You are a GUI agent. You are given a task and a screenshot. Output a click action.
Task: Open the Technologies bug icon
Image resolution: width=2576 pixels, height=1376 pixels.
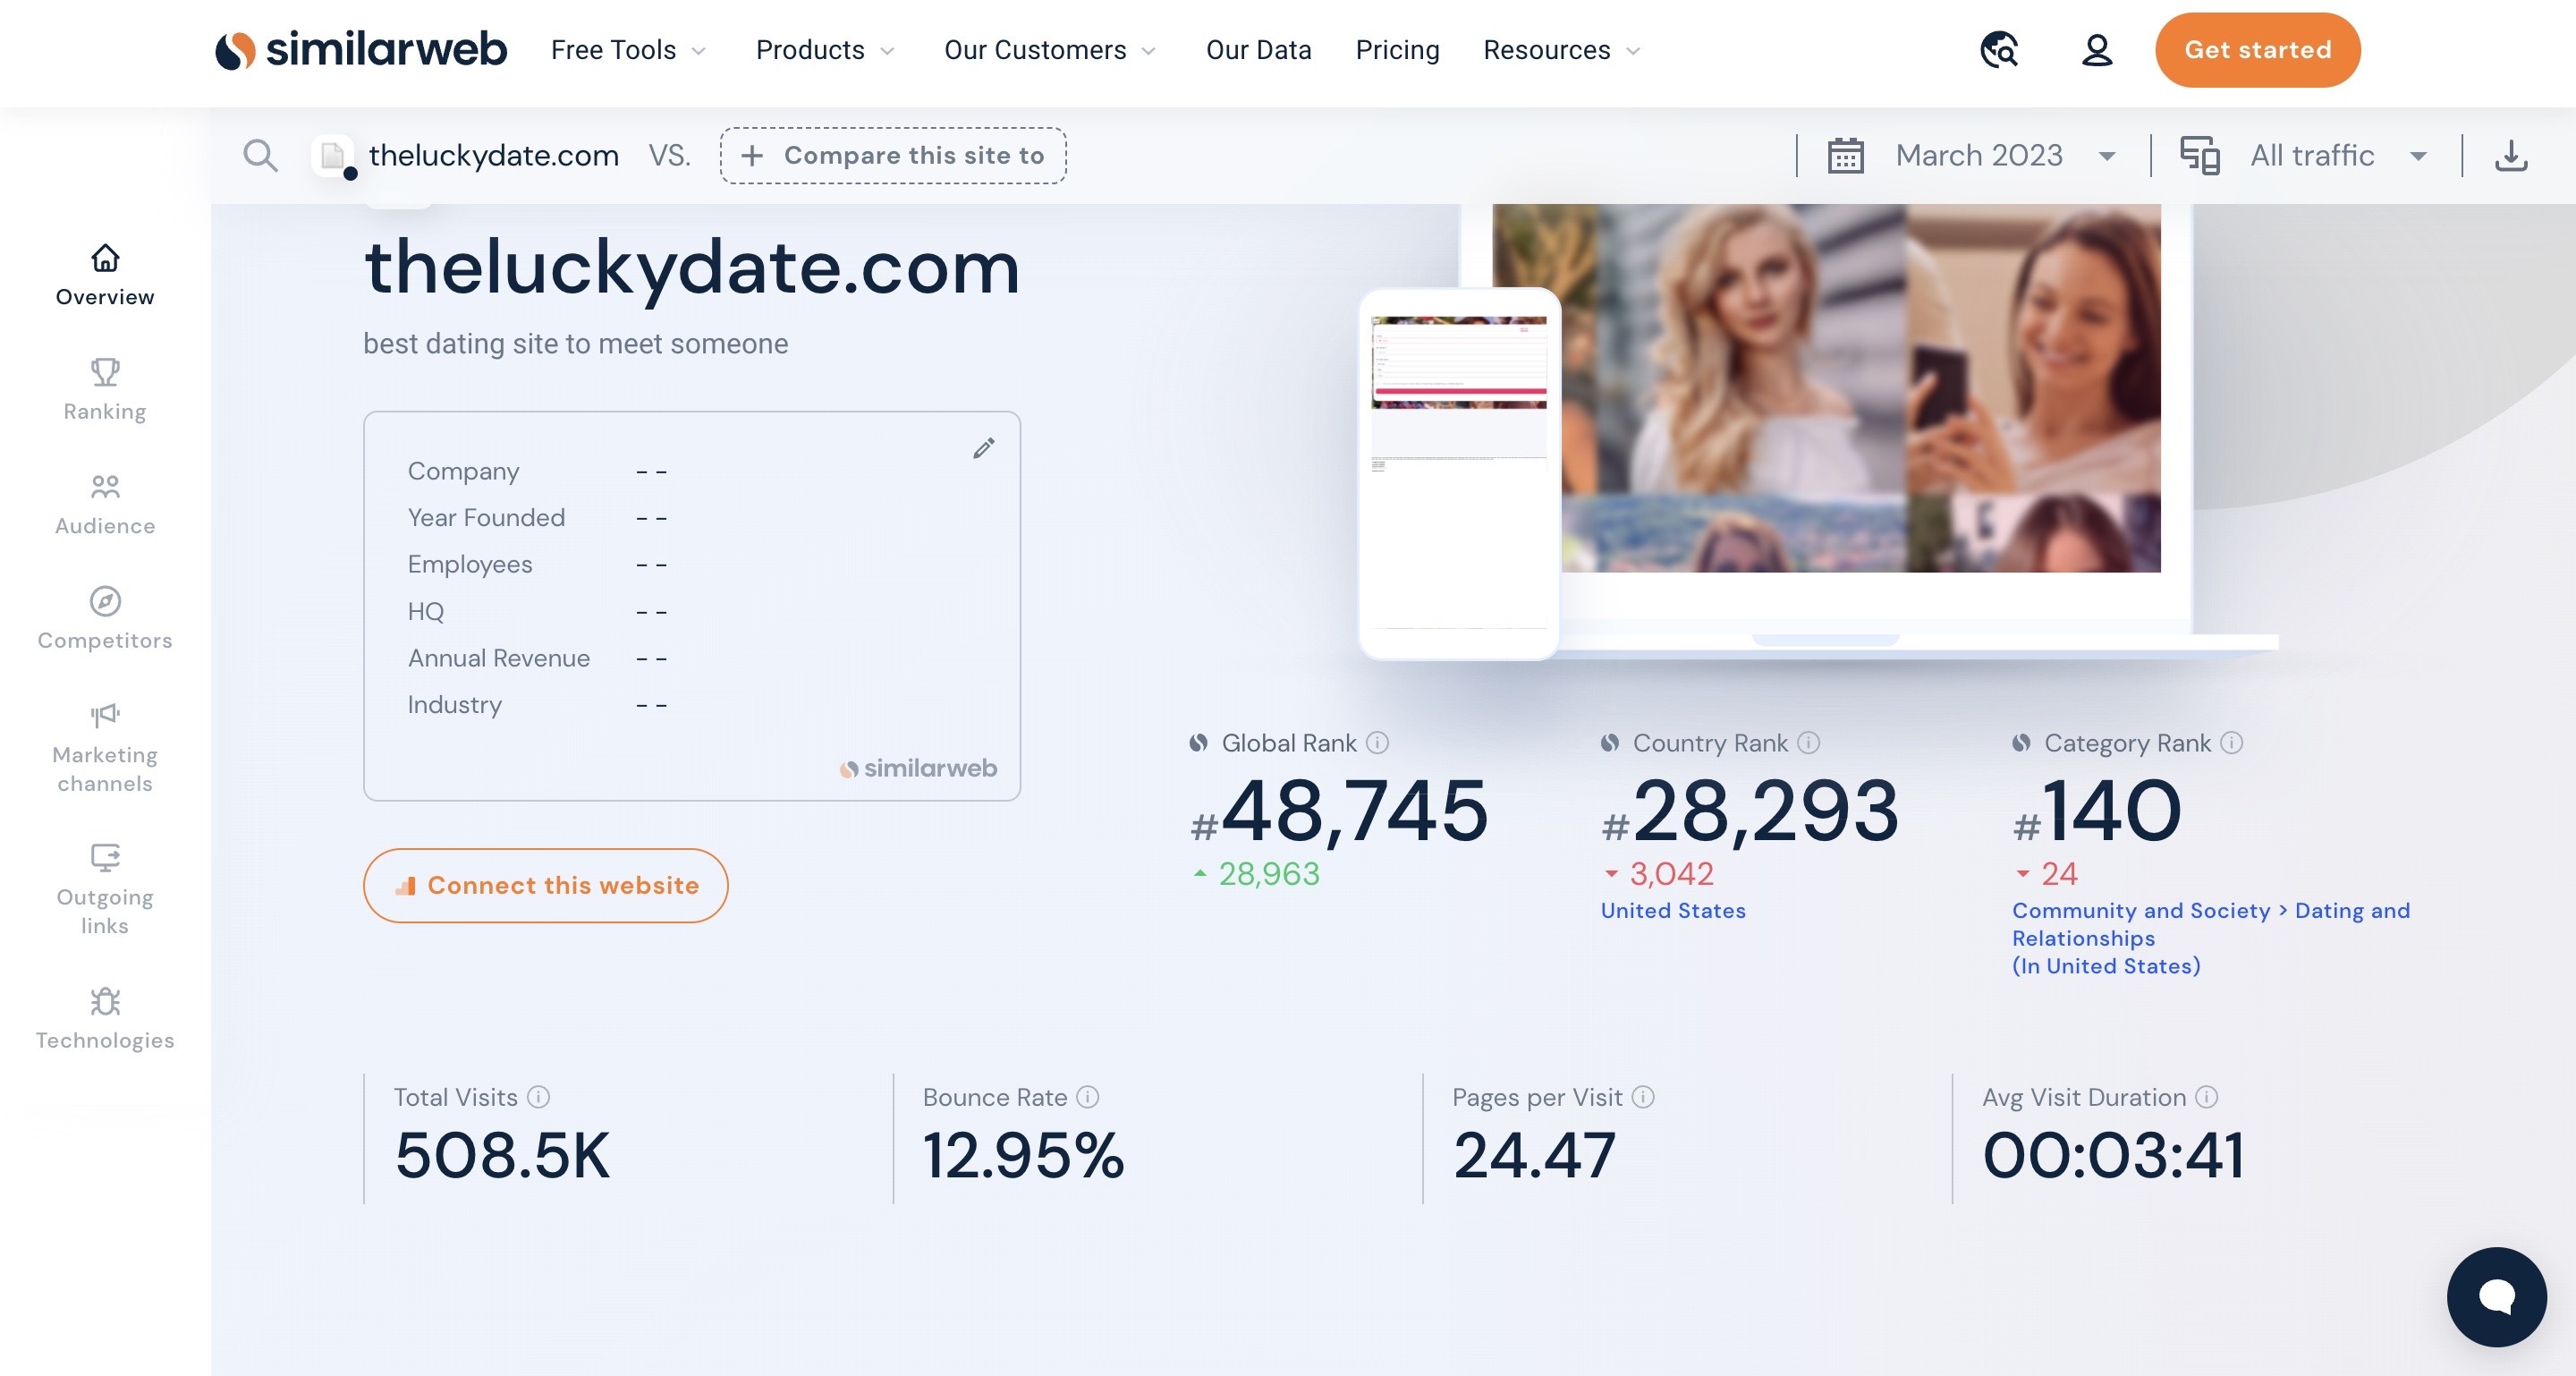point(105,1001)
